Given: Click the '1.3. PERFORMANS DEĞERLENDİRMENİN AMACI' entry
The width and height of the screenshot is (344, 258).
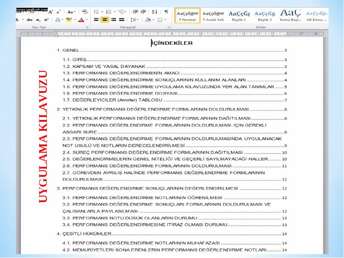Looking at the screenshot, I should pos(175,73).
